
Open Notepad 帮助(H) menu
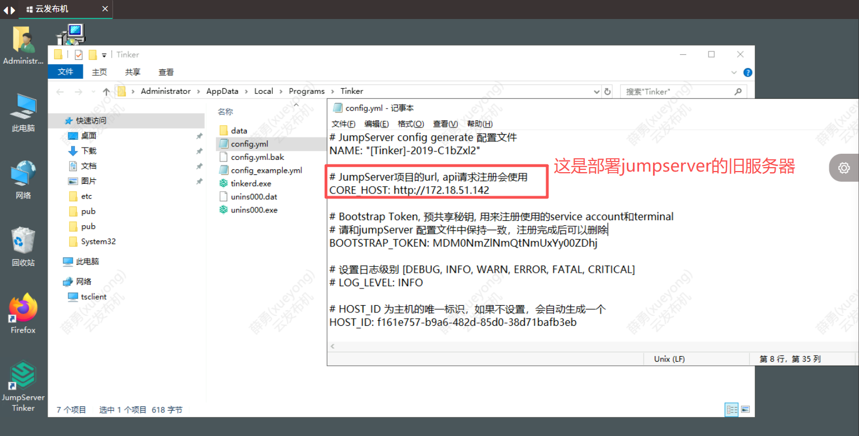pos(480,124)
